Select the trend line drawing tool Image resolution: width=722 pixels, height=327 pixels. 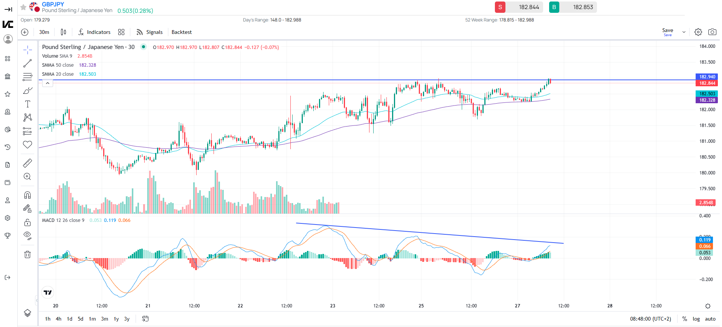[27, 63]
